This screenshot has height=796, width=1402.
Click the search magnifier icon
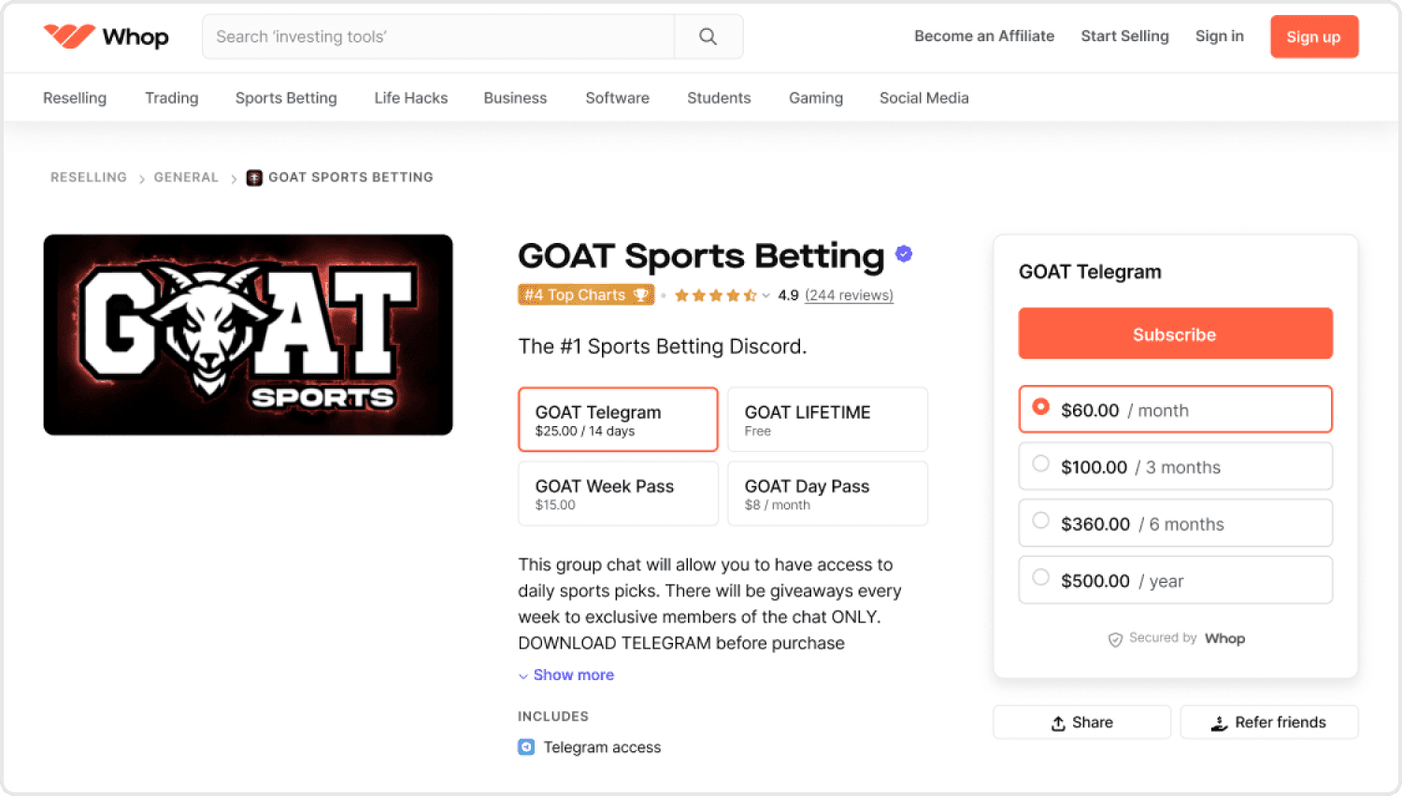pos(708,36)
